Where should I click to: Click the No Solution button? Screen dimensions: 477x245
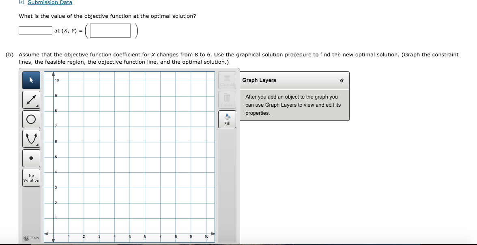[31, 178]
